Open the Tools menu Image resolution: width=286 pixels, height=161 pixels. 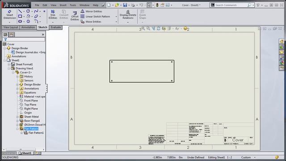click(73, 5)
